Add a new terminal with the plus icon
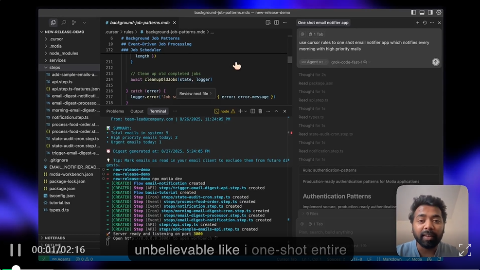This screenshot has width=480, height=270. pos(241,111)
